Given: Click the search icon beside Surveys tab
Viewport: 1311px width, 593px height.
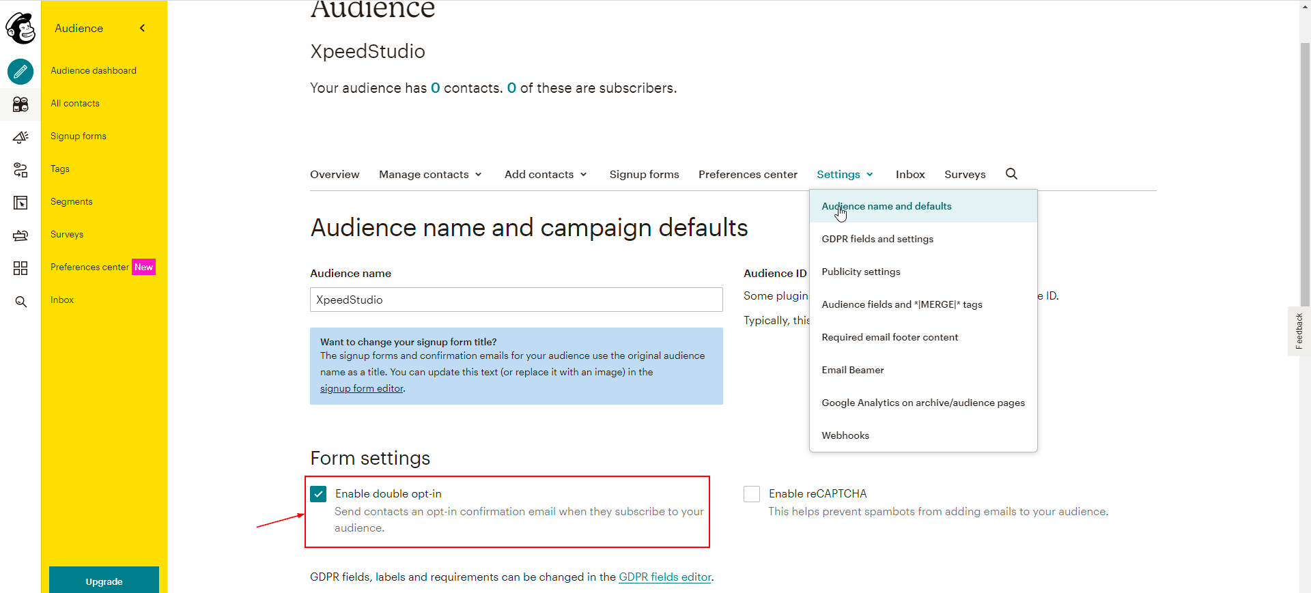Looking at the screenshot, I should pyautogui.click(x=1011, y=174).
